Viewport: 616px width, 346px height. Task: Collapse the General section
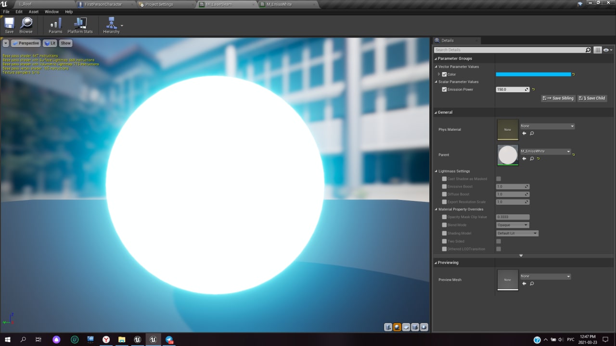coord(436,112)
